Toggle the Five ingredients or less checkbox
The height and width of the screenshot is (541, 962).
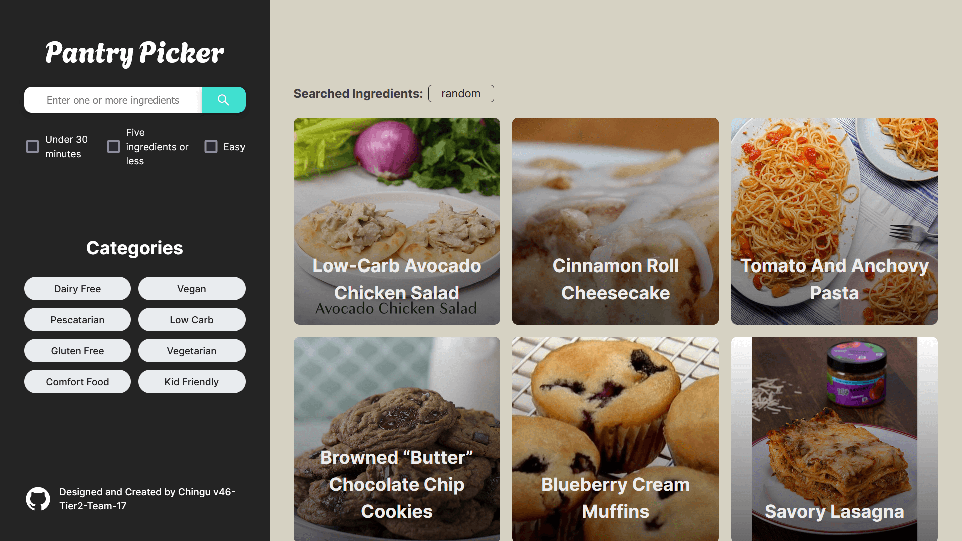(x=114, y=147)
